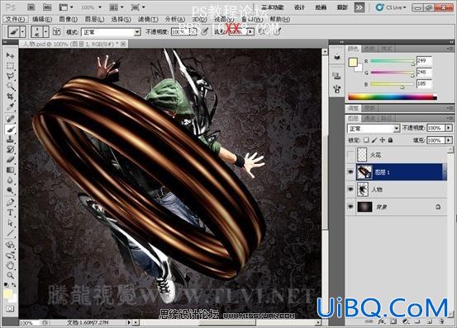Select the Zoom tool in toolbox
The width and height of the screenshot is (457, 328).
(10, 275)
